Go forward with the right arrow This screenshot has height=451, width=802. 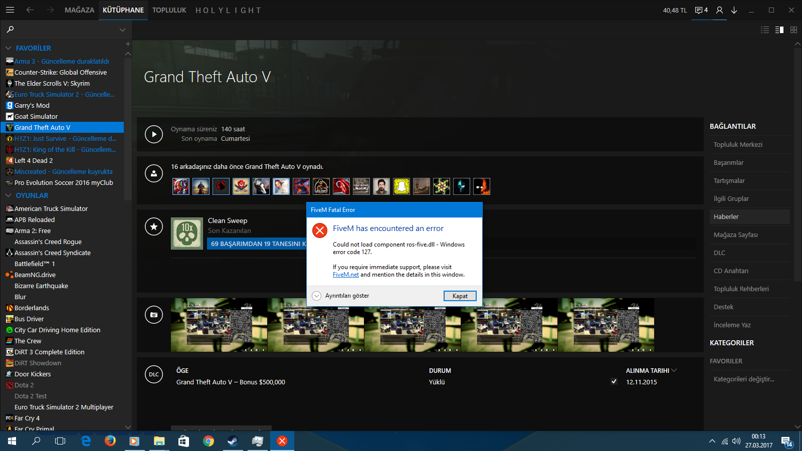(x=50, y=10)
